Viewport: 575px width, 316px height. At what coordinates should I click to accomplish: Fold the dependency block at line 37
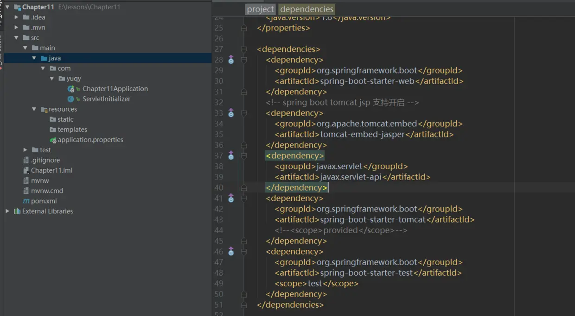244,155
